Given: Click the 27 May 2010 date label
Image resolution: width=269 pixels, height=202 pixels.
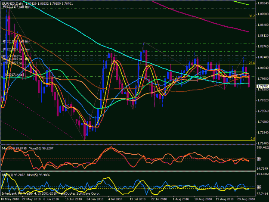Looking at the screenshot, I should click(x=31, y=199).
